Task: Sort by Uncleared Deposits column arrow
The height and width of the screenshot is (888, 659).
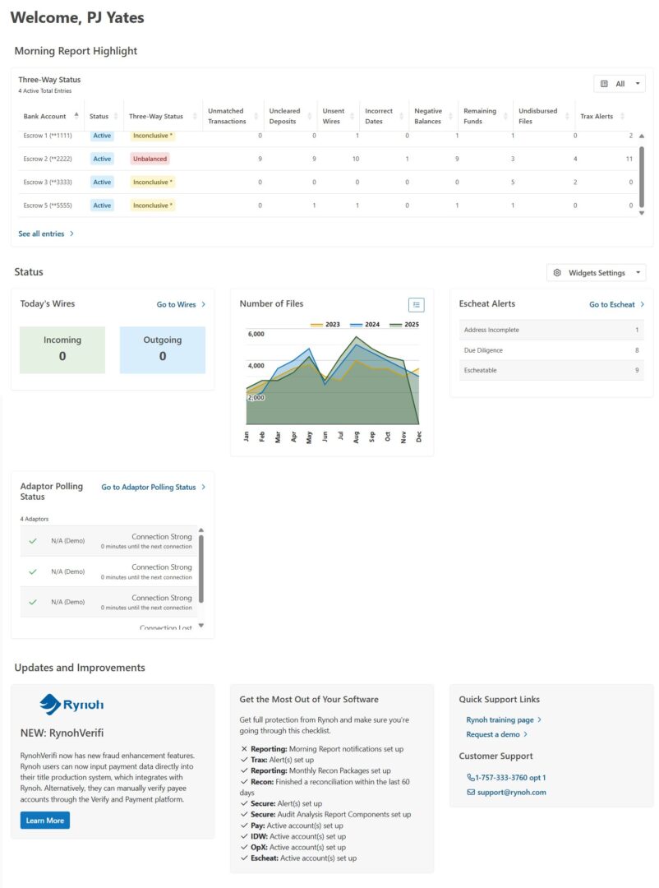Action: 309,116
